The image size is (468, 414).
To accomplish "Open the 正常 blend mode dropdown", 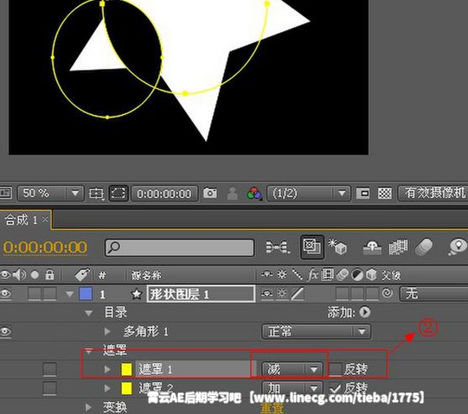I will 317,332.
